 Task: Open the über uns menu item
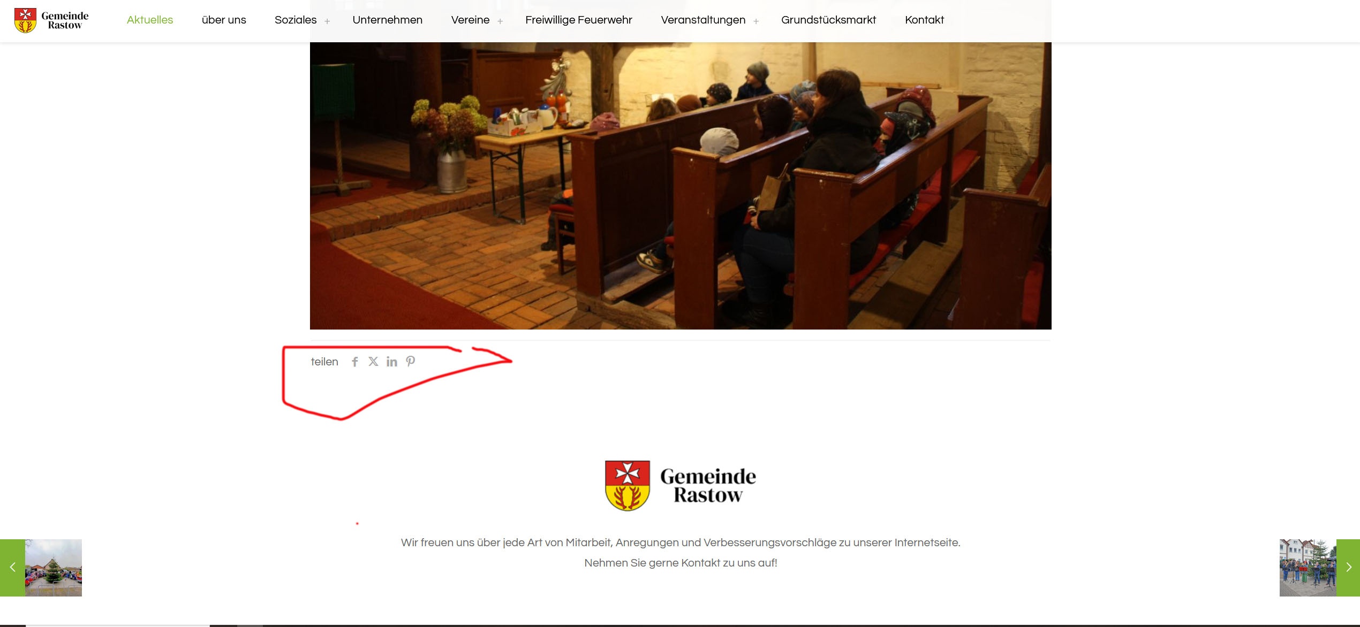(x=224, y=20)
